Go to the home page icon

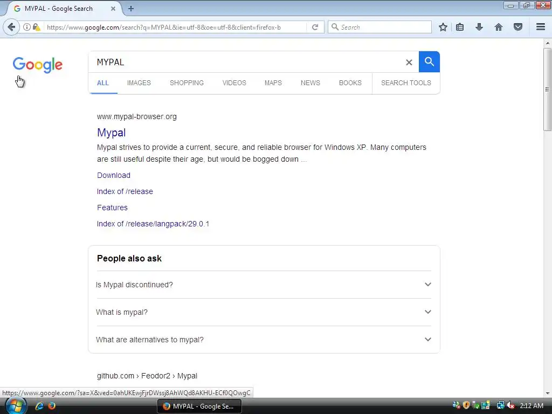pos(499,27)
